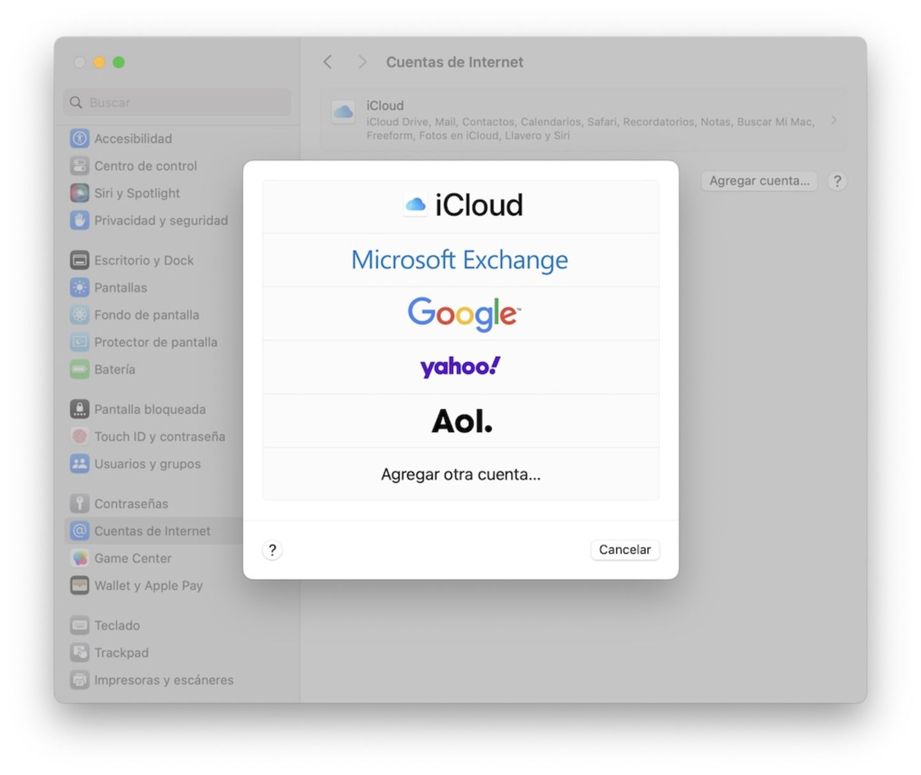Screen dimensions: 921x775
Task: Pick Aol. account option
Action: 460,420
